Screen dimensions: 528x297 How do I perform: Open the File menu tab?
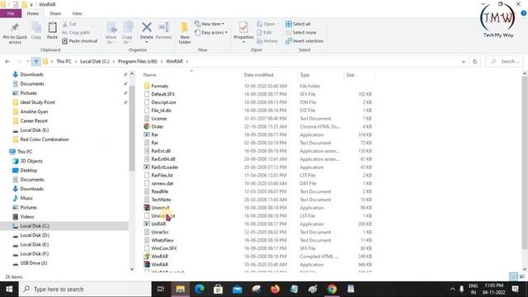coord(11,13)
